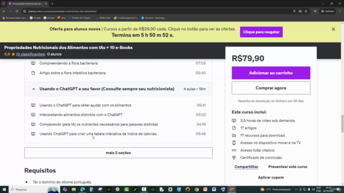Close the Propriedades Nutricionais tab
This screenshot has width=344, height=193.
46,4
